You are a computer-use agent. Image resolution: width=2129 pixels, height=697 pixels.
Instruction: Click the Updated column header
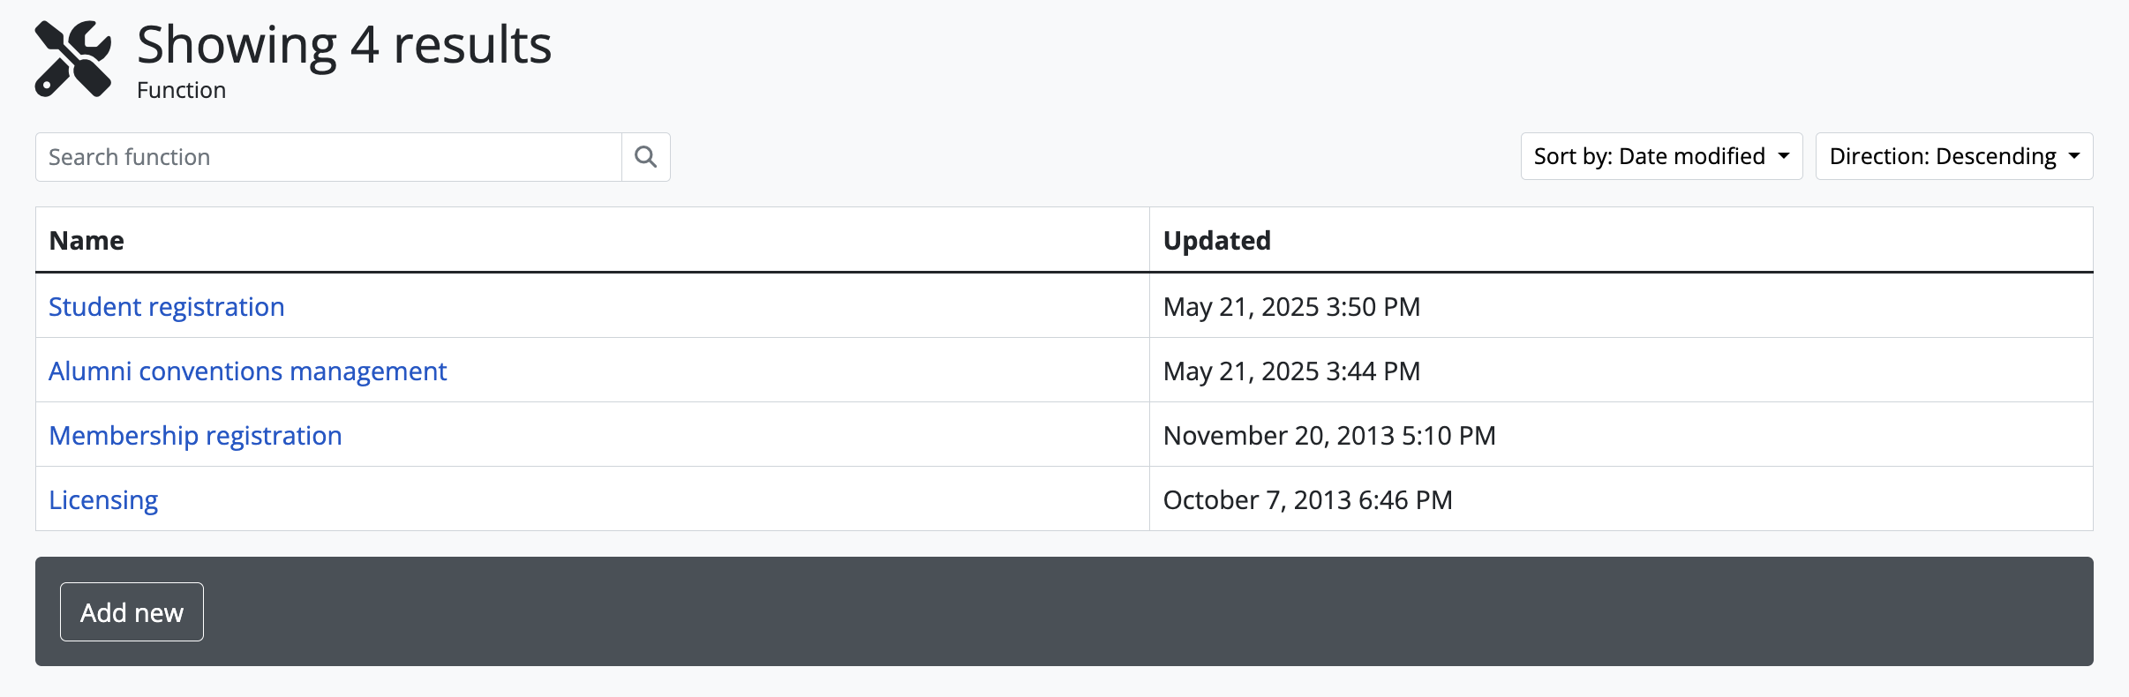coord(1216,240)
